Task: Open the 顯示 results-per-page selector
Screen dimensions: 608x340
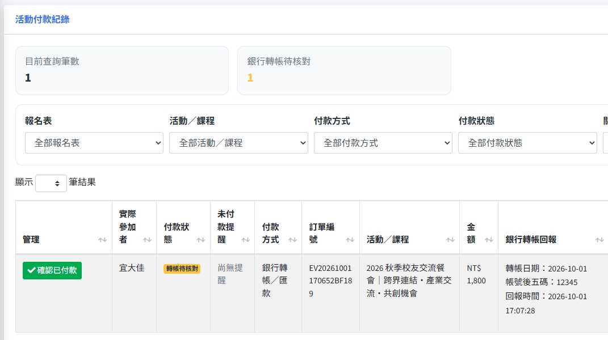Action: [x=51, y=183]
